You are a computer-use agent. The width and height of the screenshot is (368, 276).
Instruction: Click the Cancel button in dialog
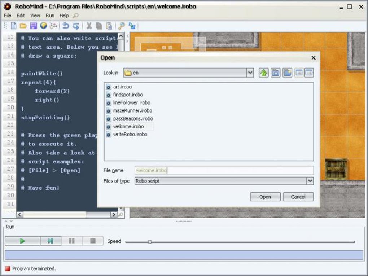point(298,197)
